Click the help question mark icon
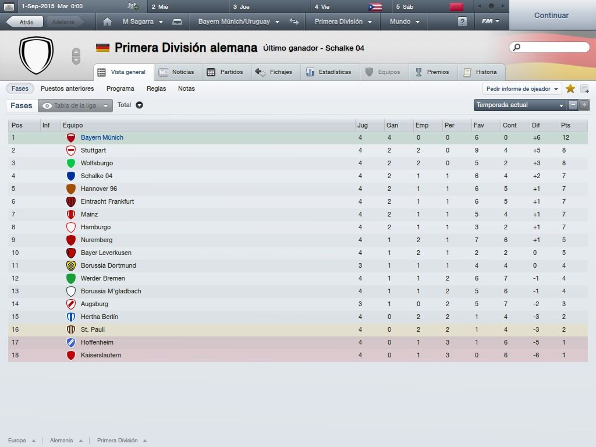 coord(462,22)
